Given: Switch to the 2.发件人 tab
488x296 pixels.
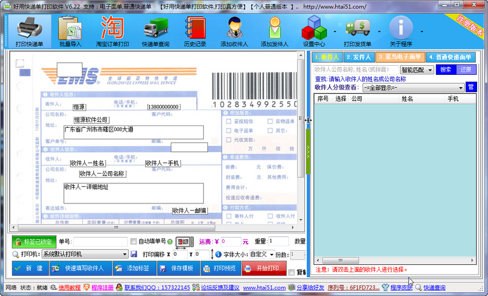Looking at the screenshot, I should pos(359,57).
